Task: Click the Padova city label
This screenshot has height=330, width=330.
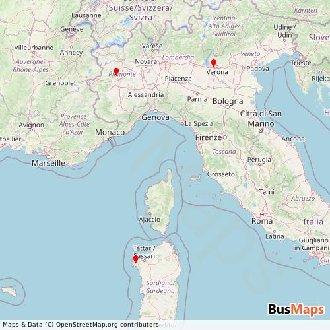Action: pos(257,69)
